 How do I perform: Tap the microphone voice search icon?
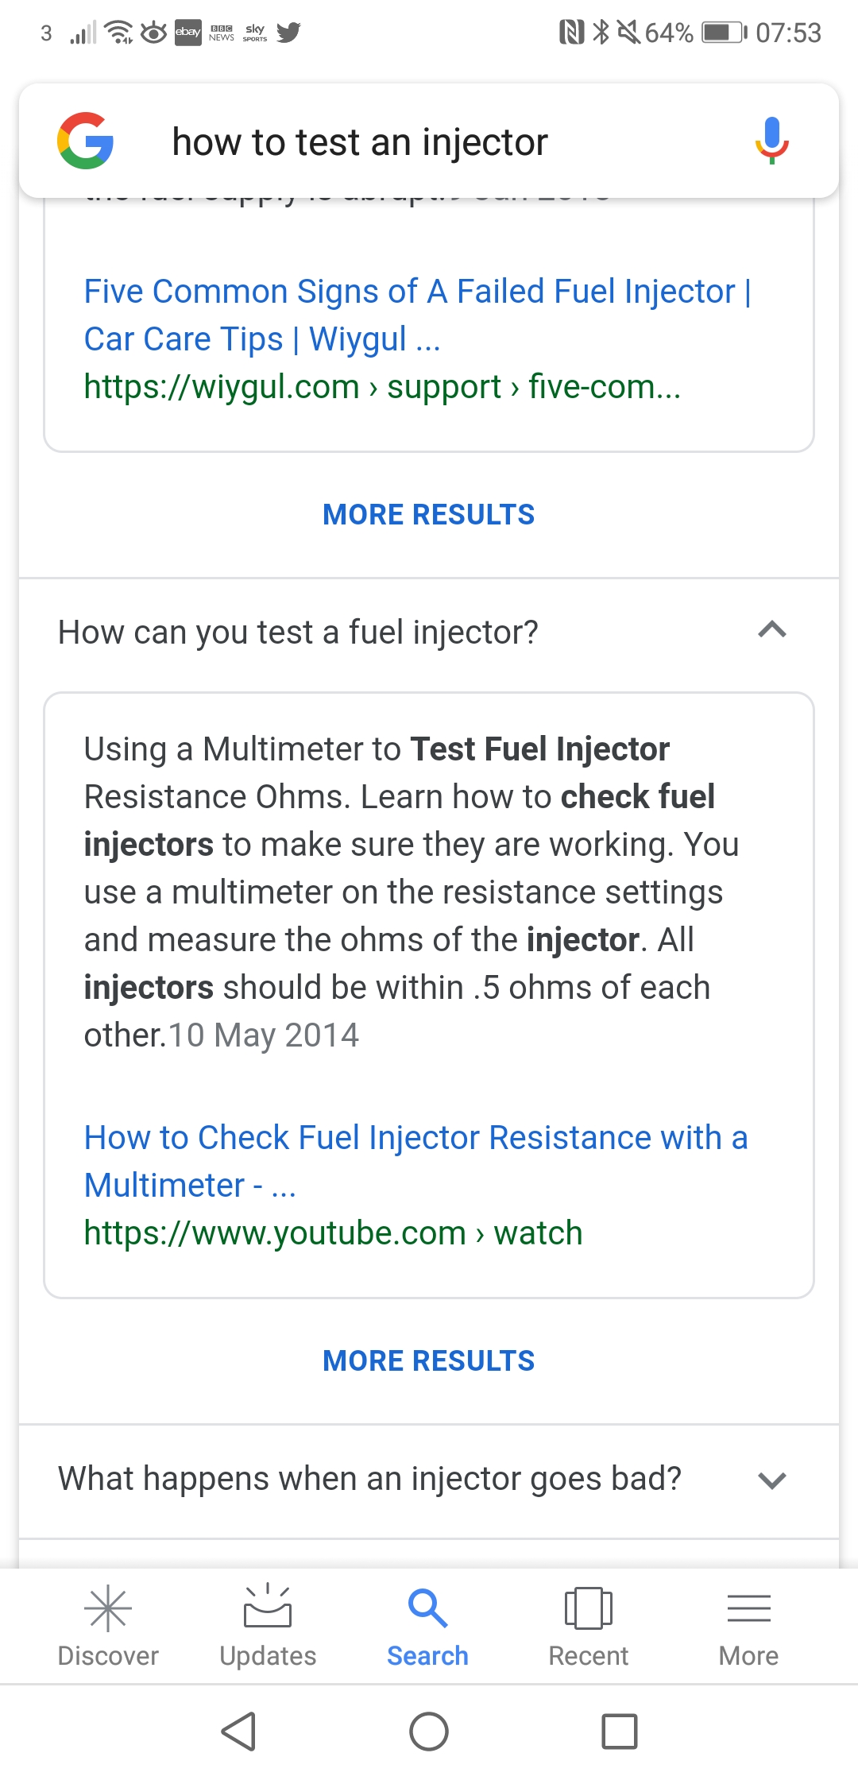(771, 141)
